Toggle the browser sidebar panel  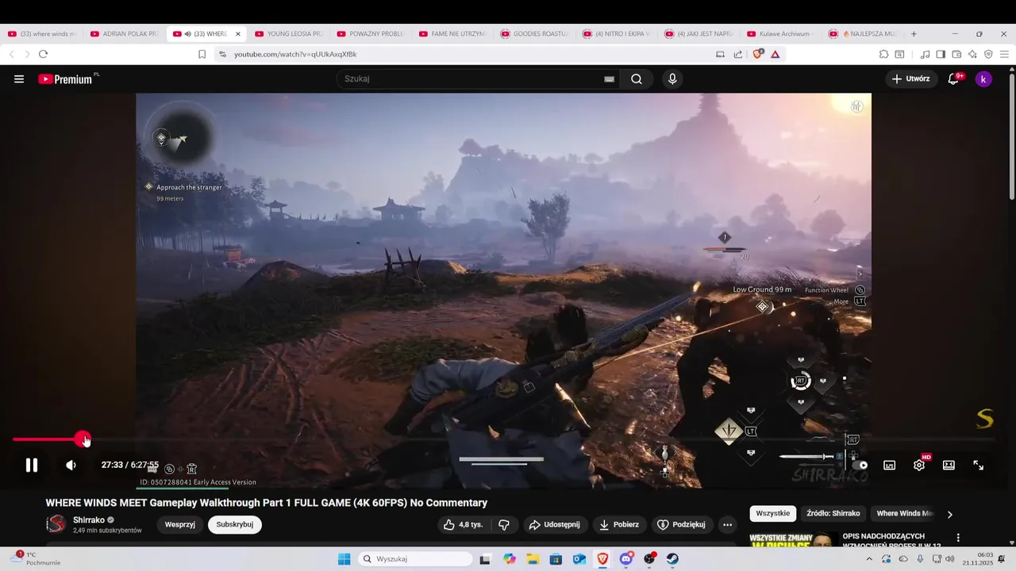(x=941, y=54)
